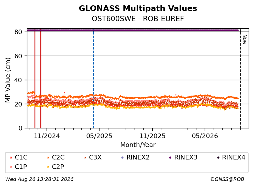Screen dimensions: 254x187
Task: Click the y-axis value '40'
Action: pyautogui.click(x=18, y=80)
